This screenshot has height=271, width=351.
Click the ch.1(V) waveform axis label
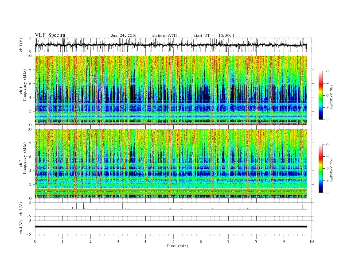click(x=21, y=45)
